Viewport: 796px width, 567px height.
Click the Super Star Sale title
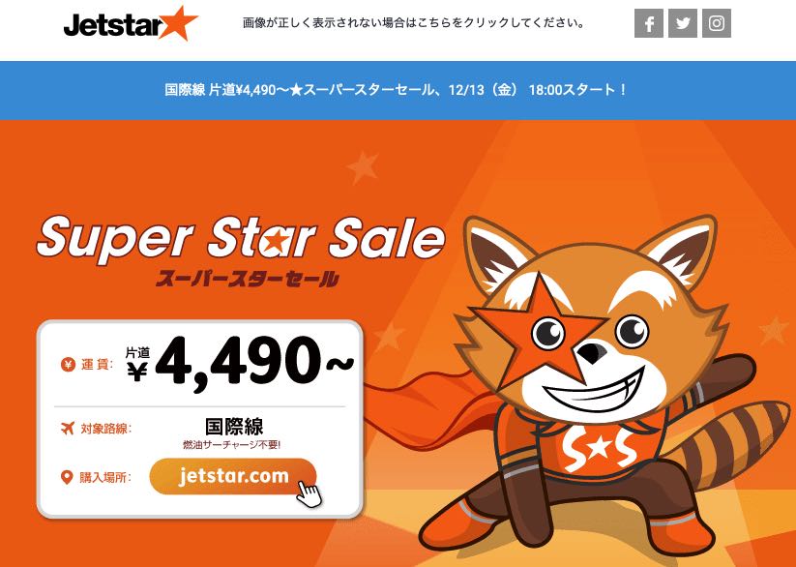point(241,239)
